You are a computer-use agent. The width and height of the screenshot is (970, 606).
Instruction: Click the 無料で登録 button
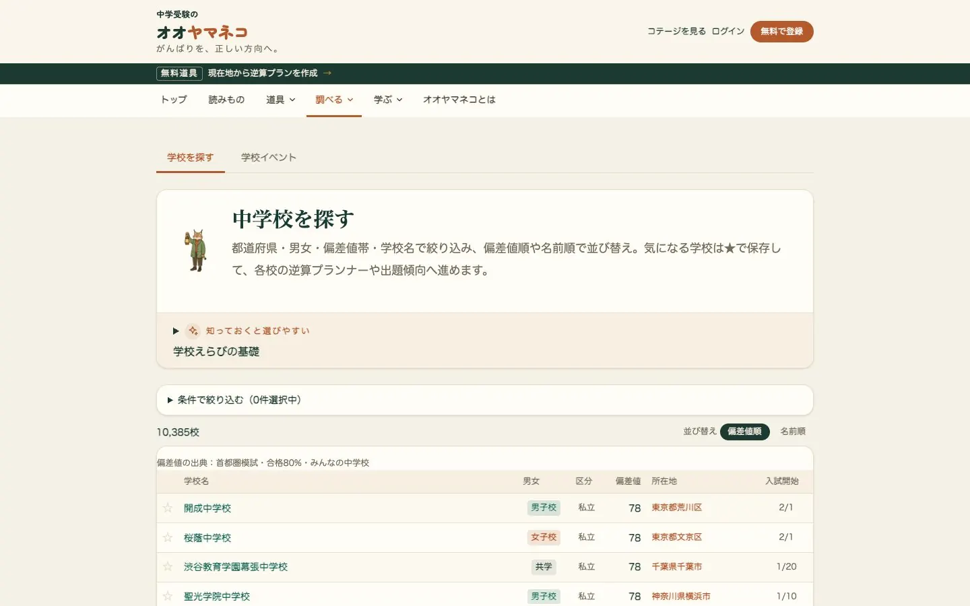point(782,32)
